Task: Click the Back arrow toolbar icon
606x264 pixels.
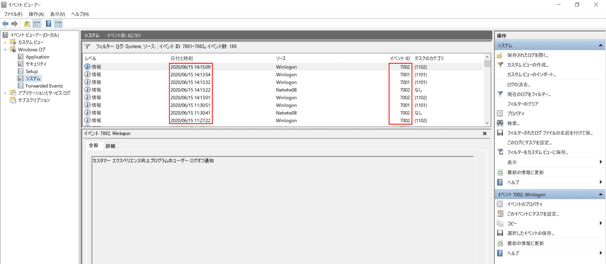Action: click(x=5, y=24)
